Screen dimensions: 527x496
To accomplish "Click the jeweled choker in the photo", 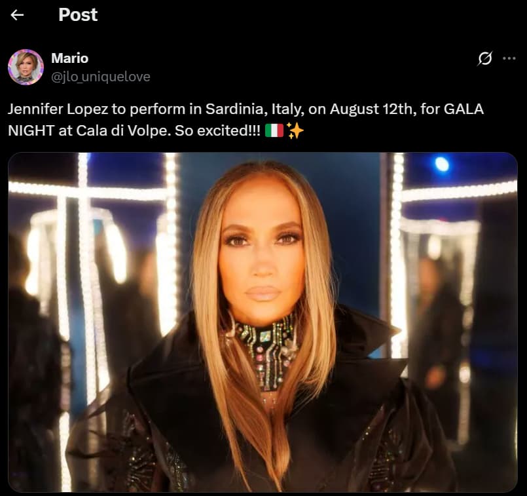I will (263, 350).
